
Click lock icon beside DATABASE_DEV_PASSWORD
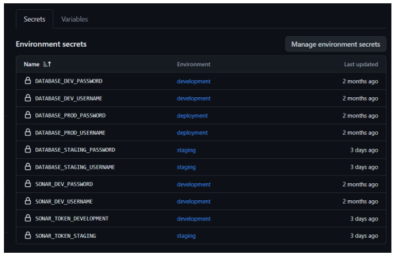(x=28, y=81)
